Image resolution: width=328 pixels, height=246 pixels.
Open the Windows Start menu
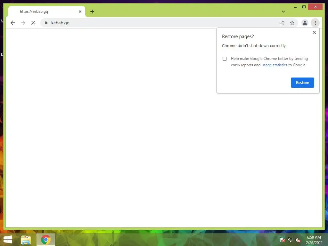pyautogui.click(x=8, y=240)
